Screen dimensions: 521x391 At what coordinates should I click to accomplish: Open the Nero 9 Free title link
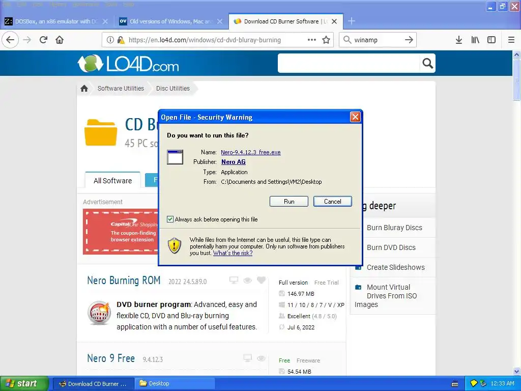coord(111,358)
